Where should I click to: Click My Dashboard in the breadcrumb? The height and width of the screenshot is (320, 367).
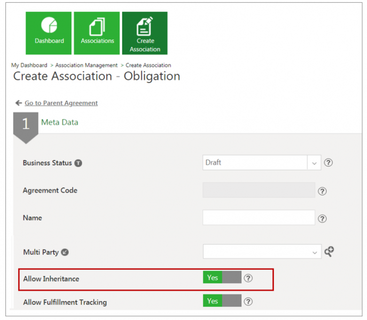tap(29, 65)
